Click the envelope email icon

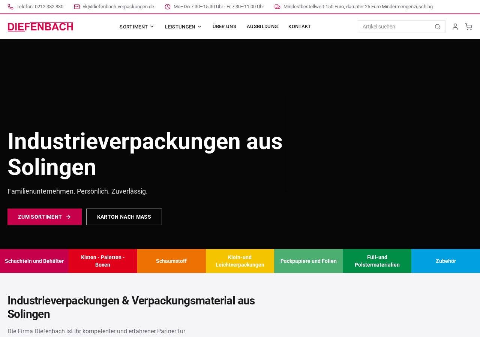point(77,7)
